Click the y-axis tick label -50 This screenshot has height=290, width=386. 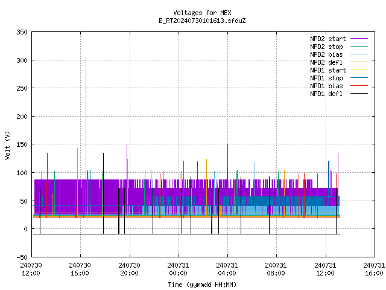coord(22,257)
